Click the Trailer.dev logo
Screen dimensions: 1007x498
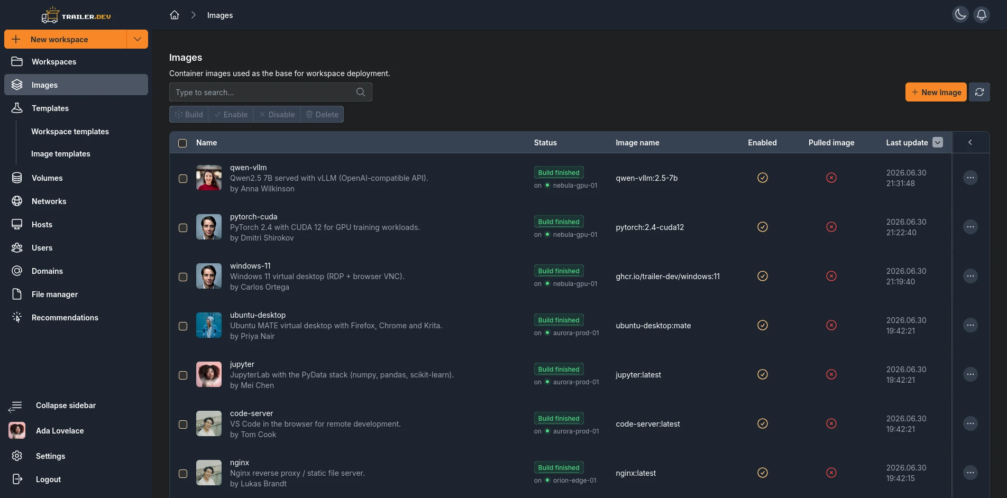click(x=76, y=16)
